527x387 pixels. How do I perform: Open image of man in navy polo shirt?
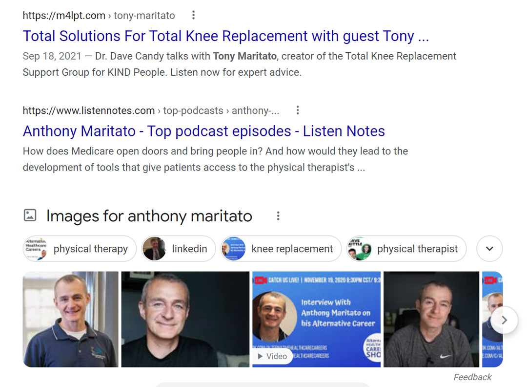[71, 320]
